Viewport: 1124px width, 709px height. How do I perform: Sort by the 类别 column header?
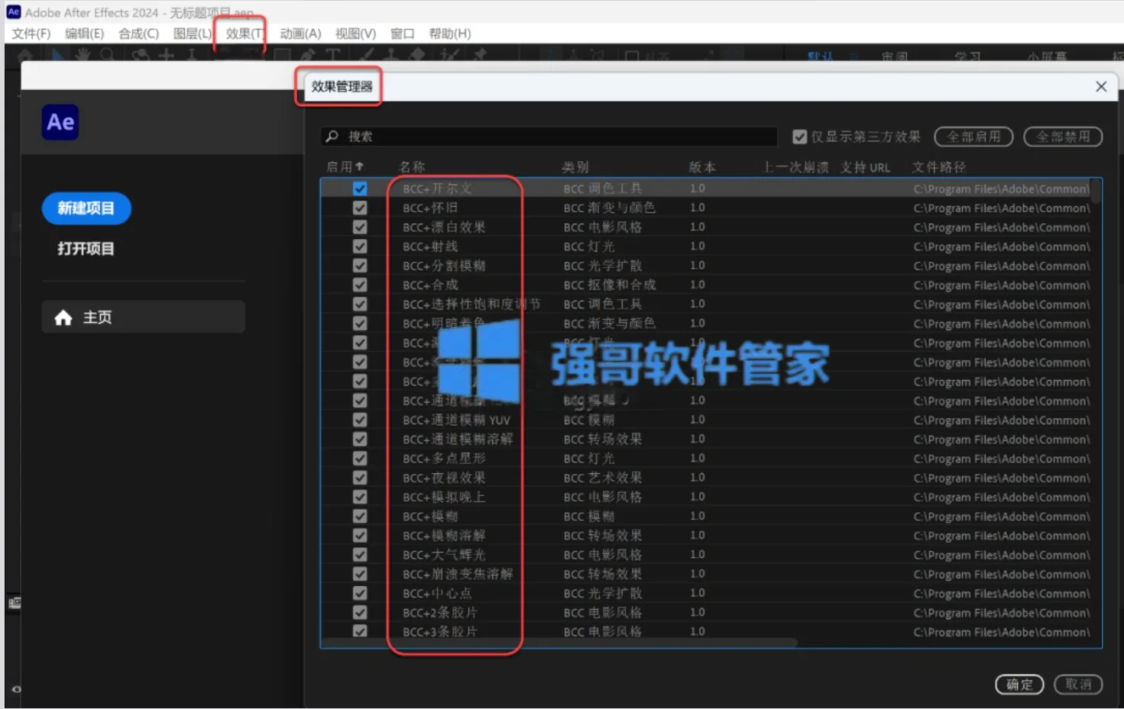point(575,167)
